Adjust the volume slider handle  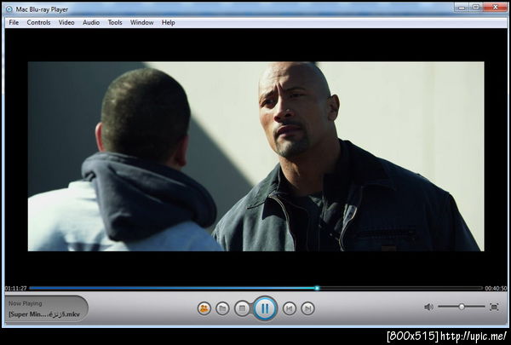(462, 307)
